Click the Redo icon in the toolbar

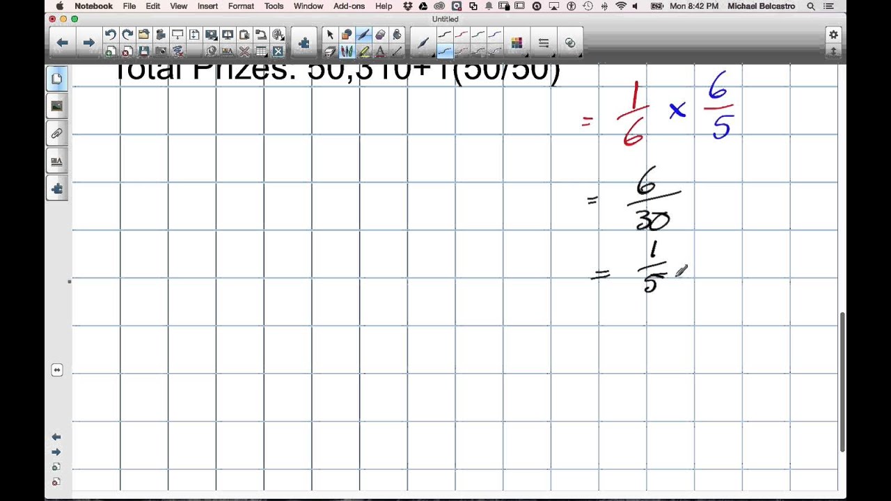coord(127,35)
